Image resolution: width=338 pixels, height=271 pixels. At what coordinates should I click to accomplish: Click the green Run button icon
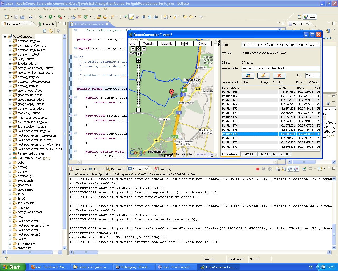[x=50, y=17]
